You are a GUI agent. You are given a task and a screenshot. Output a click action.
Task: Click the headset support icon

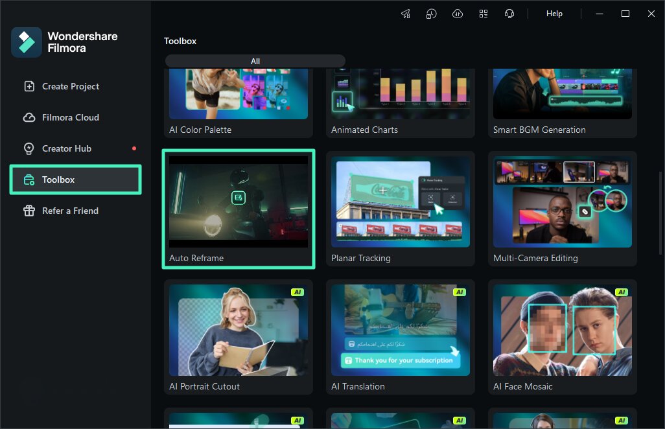tap(509, 14)
